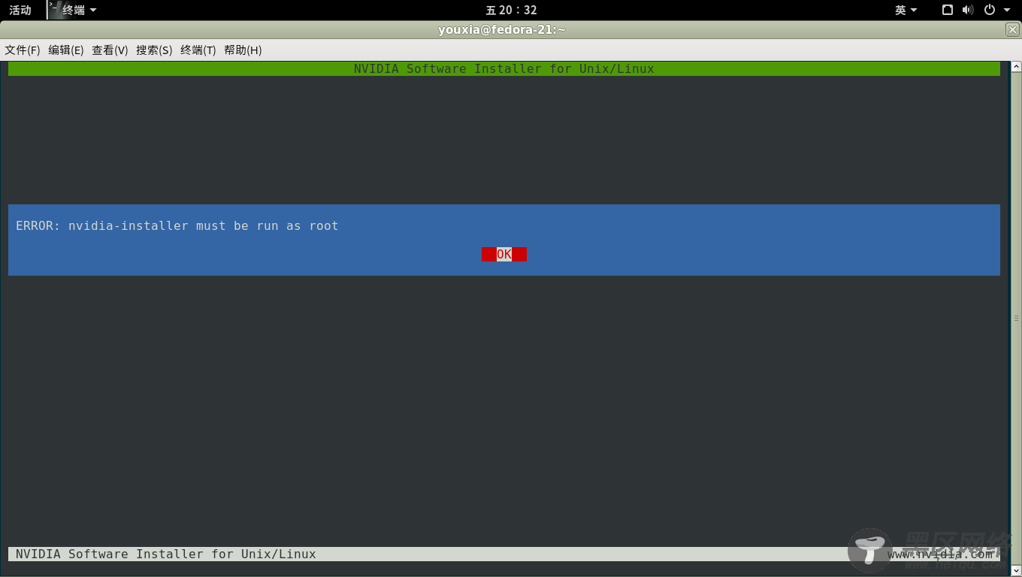Open the 编辑(E) menu

(66, 50)
